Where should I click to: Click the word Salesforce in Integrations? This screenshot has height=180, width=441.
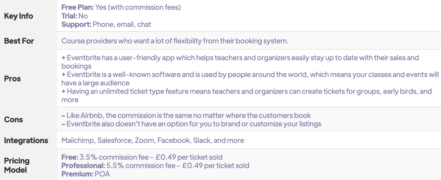pyautogui.click(x=115, y=140)
